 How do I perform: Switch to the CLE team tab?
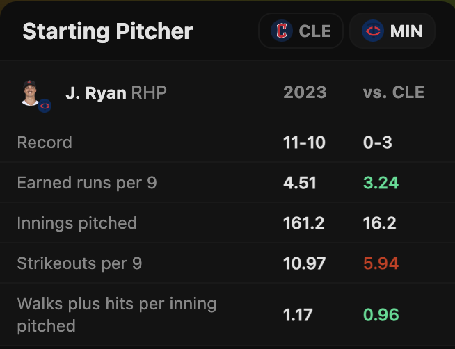pos(301,31)
